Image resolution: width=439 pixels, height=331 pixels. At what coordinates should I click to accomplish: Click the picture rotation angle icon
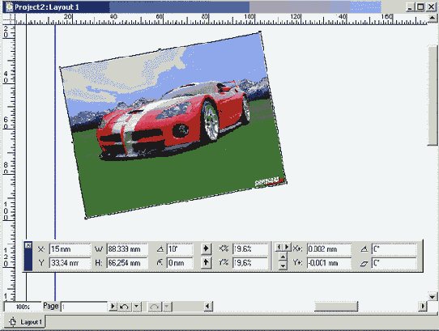pyautogui.click(x=364, y=248)
